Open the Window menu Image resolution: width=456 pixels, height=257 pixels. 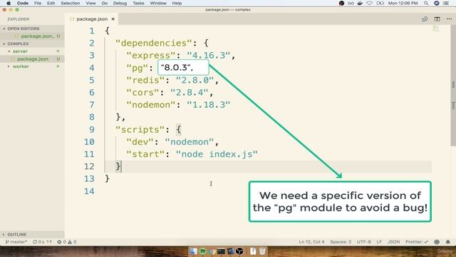[158, 3]
